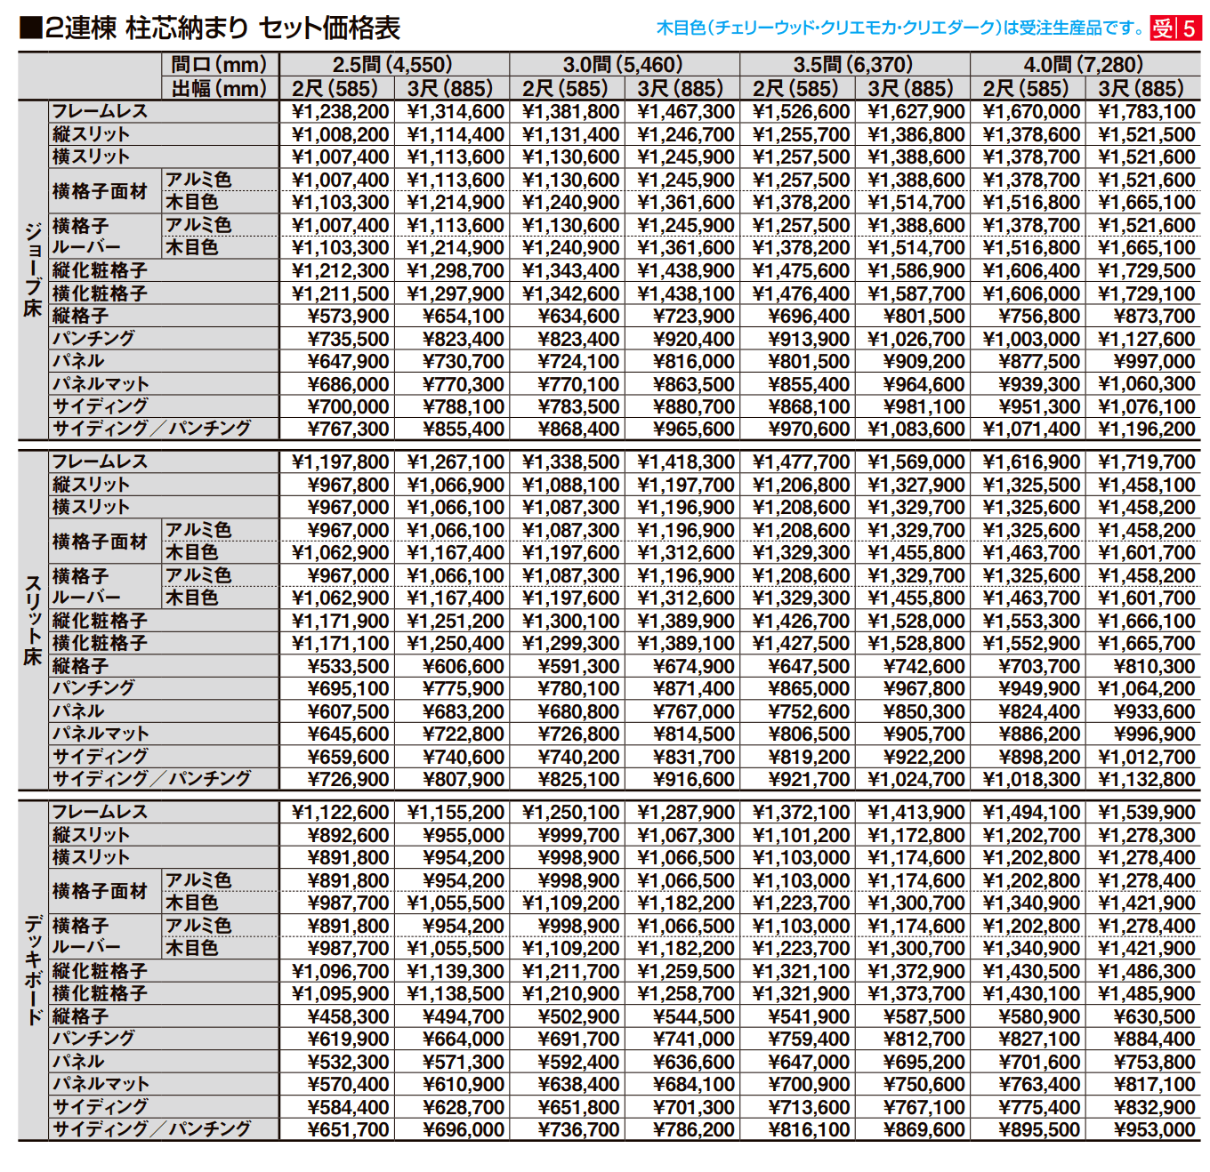
Task: Select the vertical スリット床 section label
Action: (x=33, y=620)
